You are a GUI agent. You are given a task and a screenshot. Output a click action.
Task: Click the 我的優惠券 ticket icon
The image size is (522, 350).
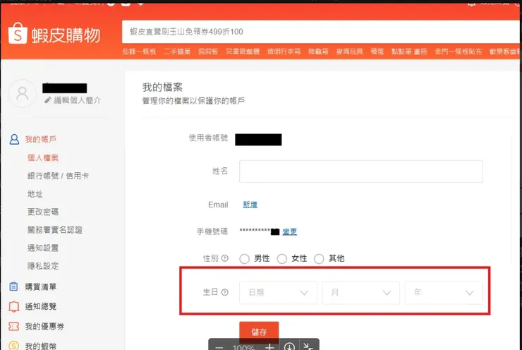[x=13, y=326]
